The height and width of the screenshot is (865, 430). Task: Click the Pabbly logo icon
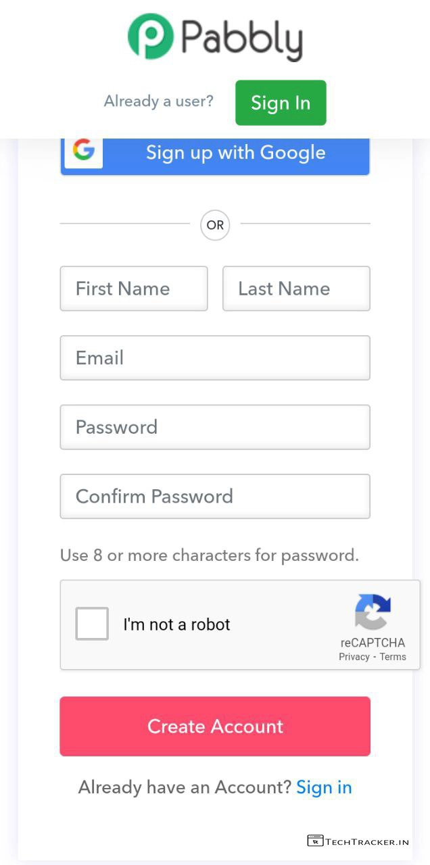coord(150,36)
